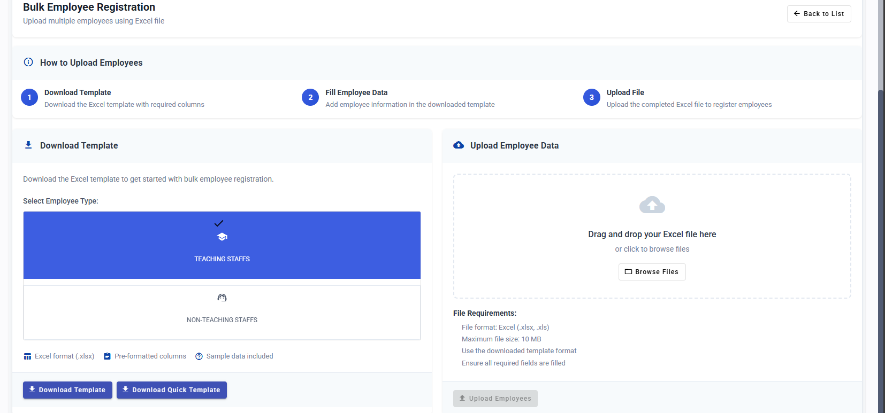Image resolution: width=885 pixels, height=413 pixels.
Task: Select the NON-TEACHING STAFFS employee type
Action: [222, 313]
